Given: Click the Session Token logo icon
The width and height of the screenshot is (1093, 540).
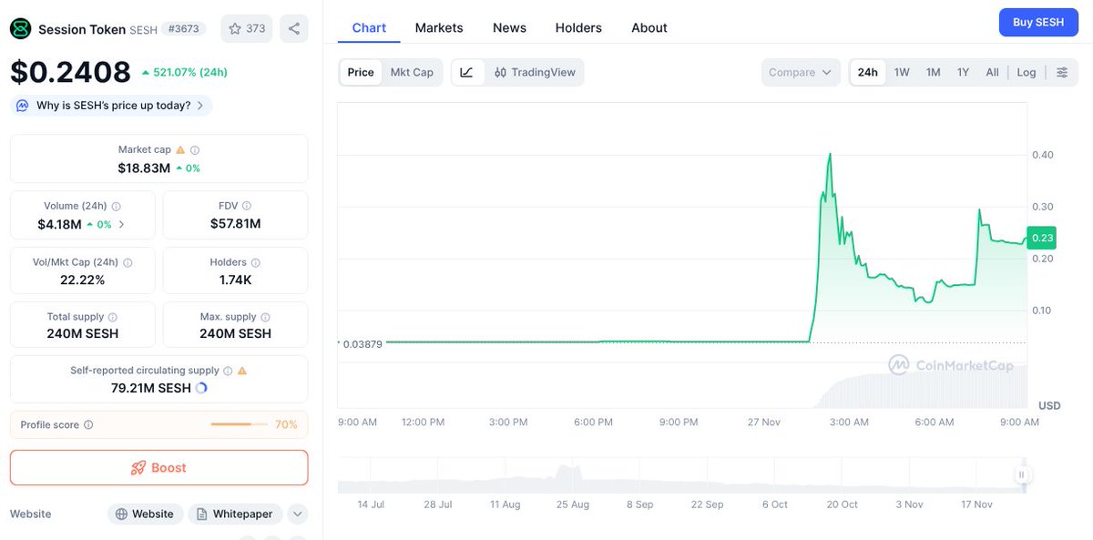Looking at the screenshot, I should pyautogui.click(x=20, y=29).
